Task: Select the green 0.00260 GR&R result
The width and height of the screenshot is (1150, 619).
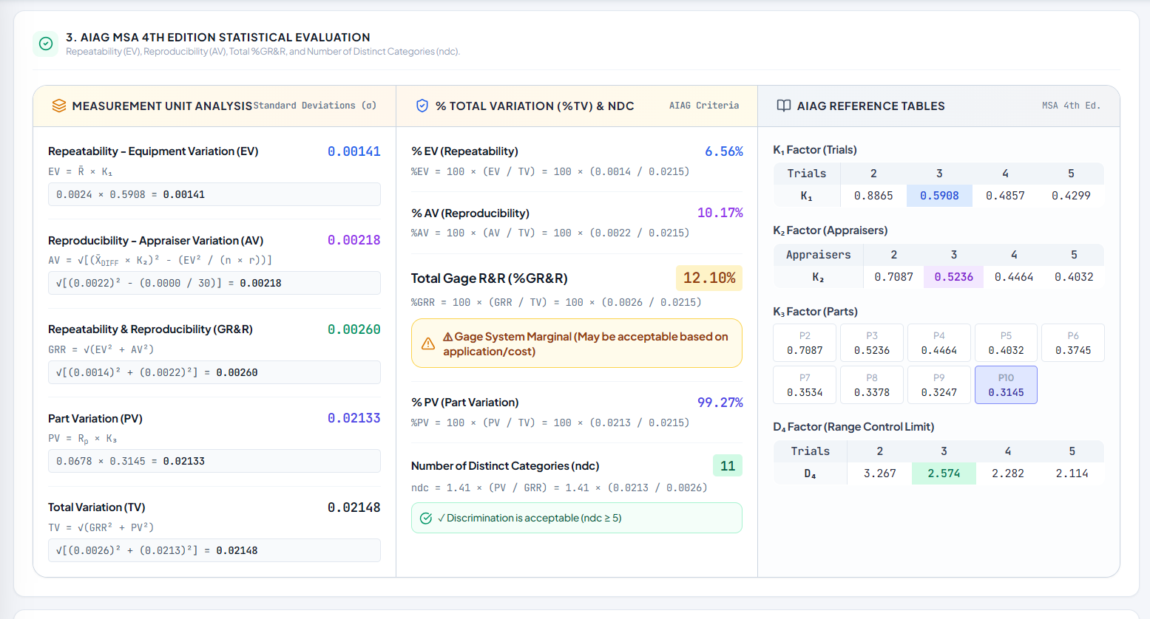Action: click(x=354, y=329)
